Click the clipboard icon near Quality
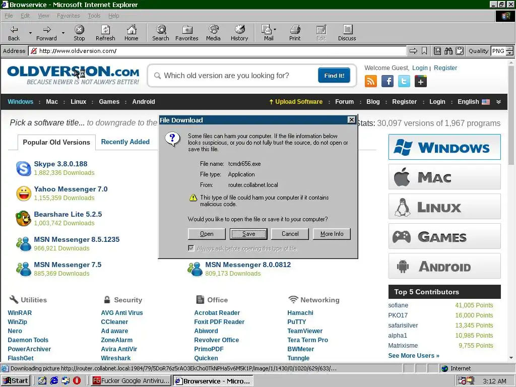The width and height of the screenshot is (516, 387). pyautogui.click(x=460, y=51)
